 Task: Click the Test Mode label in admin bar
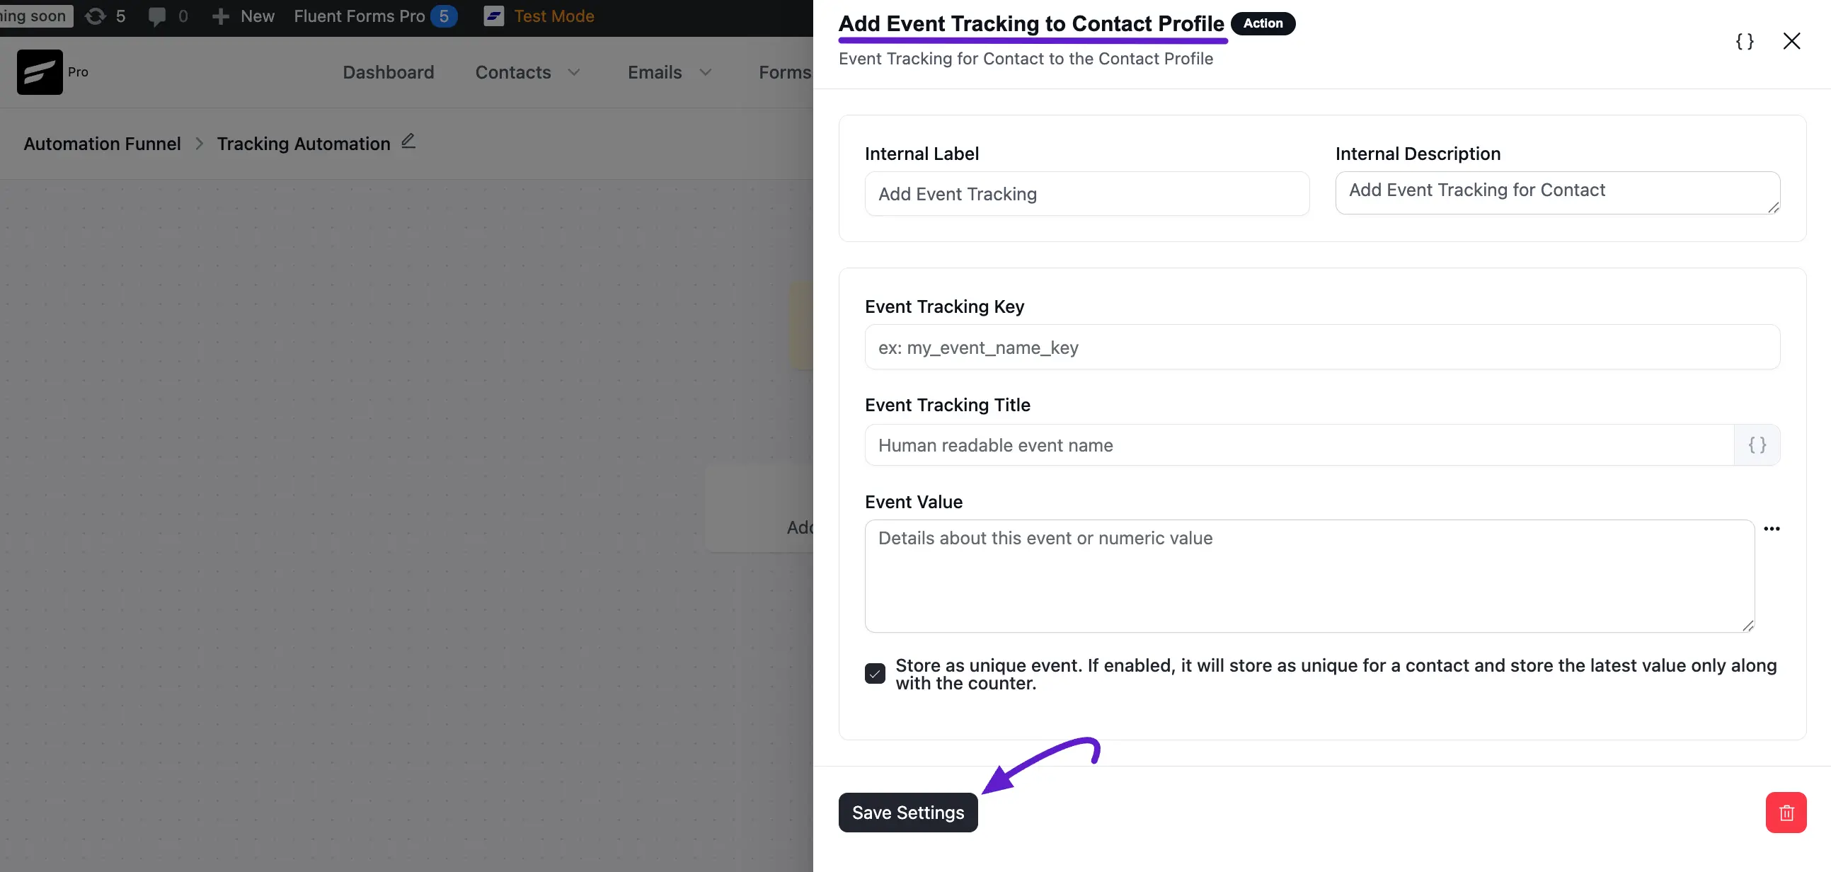(553, 16)
